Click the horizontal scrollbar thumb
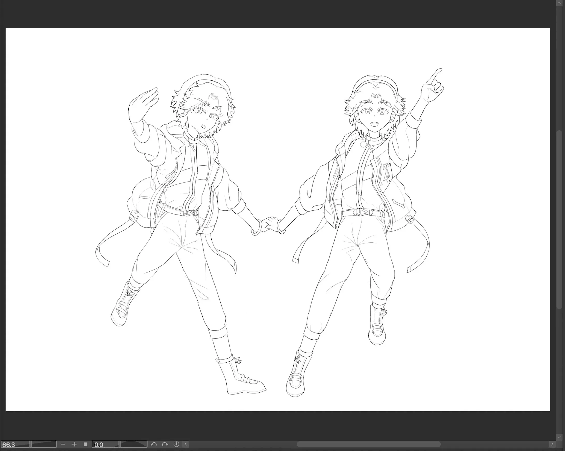The height and width of the screenshot is (451, 565). [x=368, y=444]
